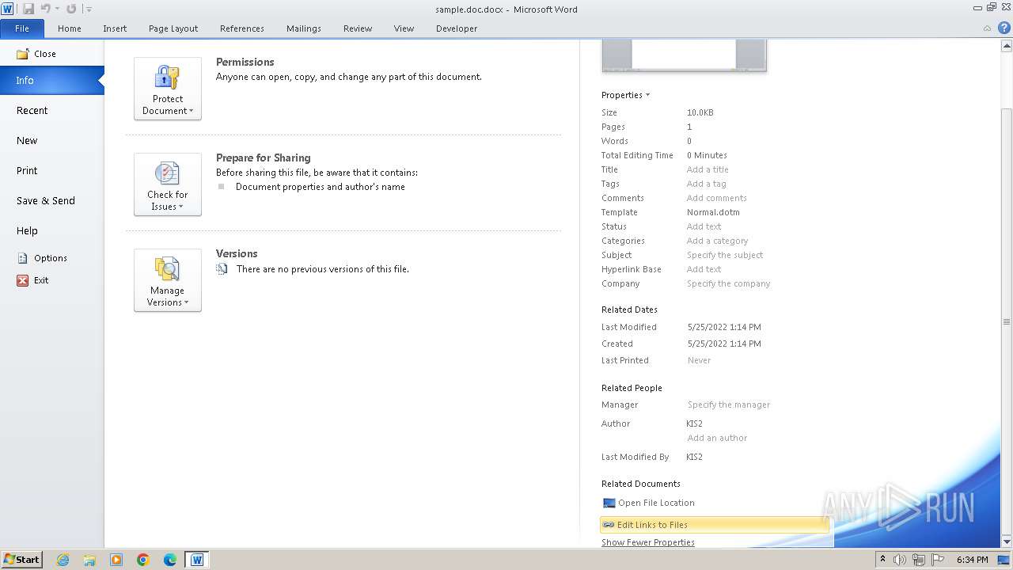Select Info in the backstage menu
1013x570 pixels.
[x=52, y=80]
